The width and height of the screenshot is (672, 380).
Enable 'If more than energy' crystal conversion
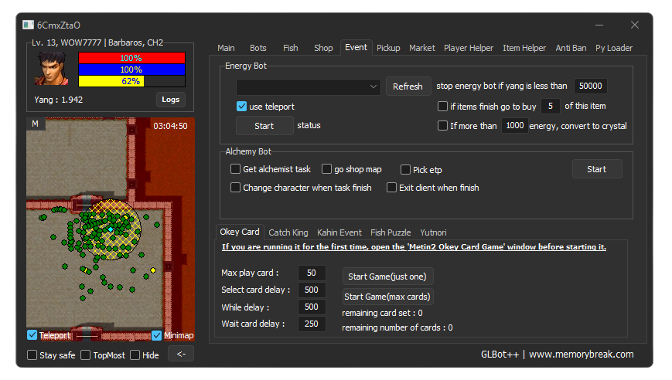(x=442, y=126)
